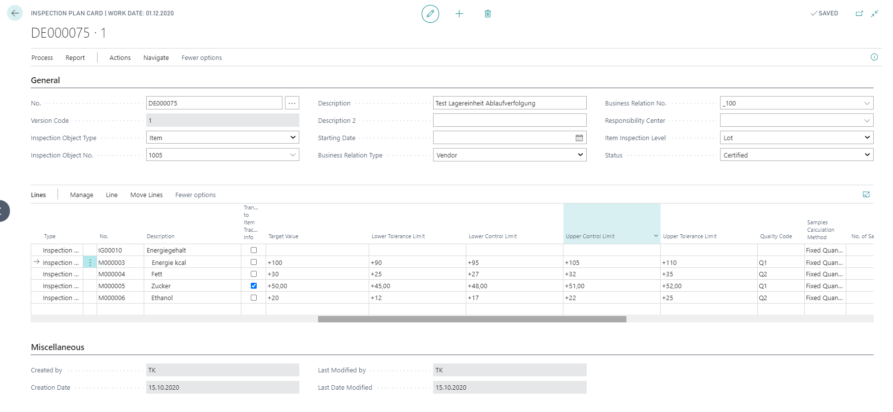The height and width of the screenshot is (412, 893).
Task: Tick the checkbox for Ethanol row
Action: [254, 298]
